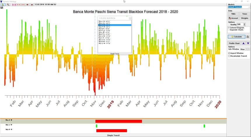This screenshot has height=137, width=251.
Task: Select the first aspect row 00°12'
Action: click(x=114, y=21)
